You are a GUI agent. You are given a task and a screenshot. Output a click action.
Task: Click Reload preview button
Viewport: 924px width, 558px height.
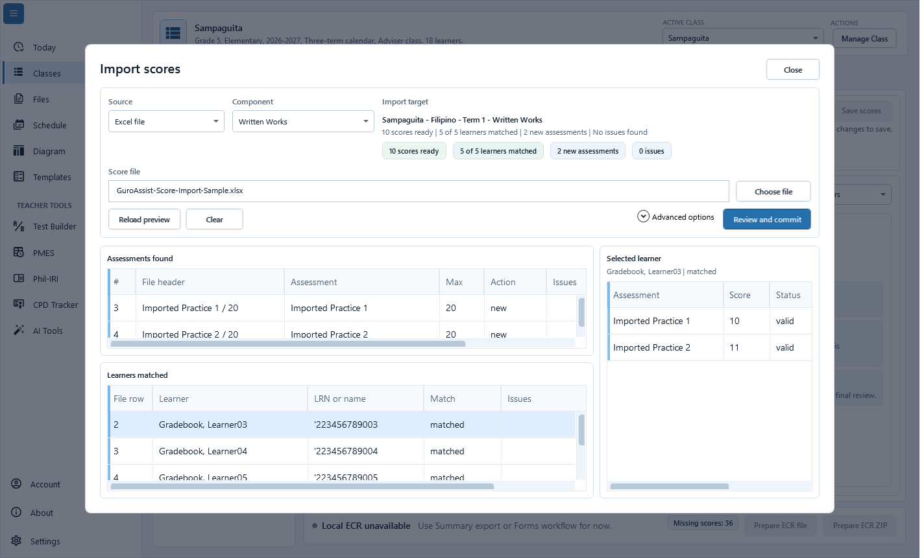point(144,219)
